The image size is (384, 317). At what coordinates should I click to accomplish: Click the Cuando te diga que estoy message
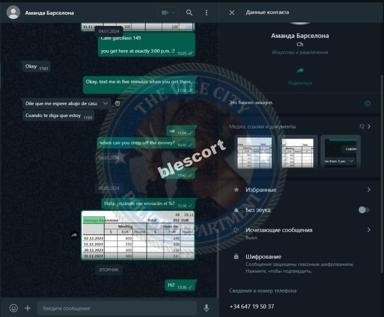59,116
